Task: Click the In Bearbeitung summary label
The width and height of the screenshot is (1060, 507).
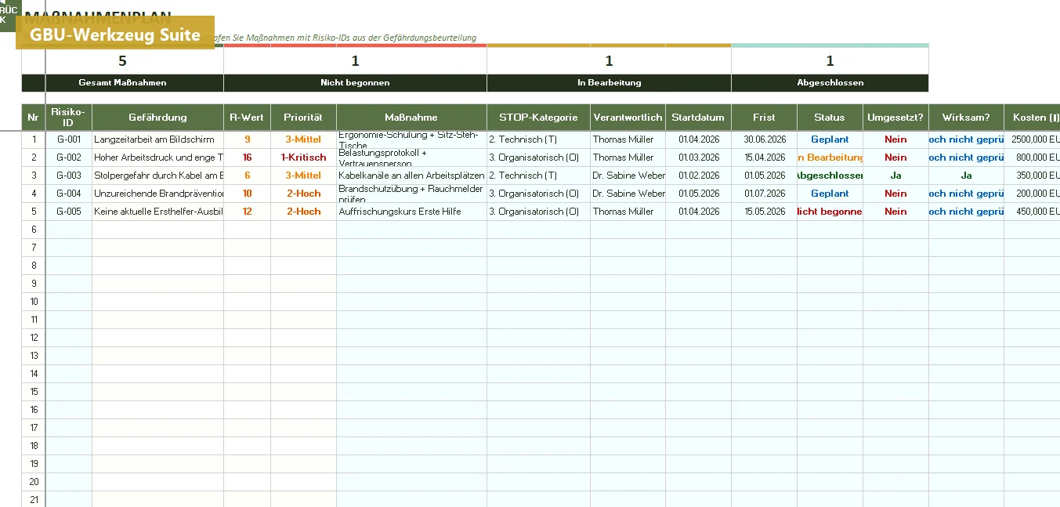Action: (x=609, y=82)
